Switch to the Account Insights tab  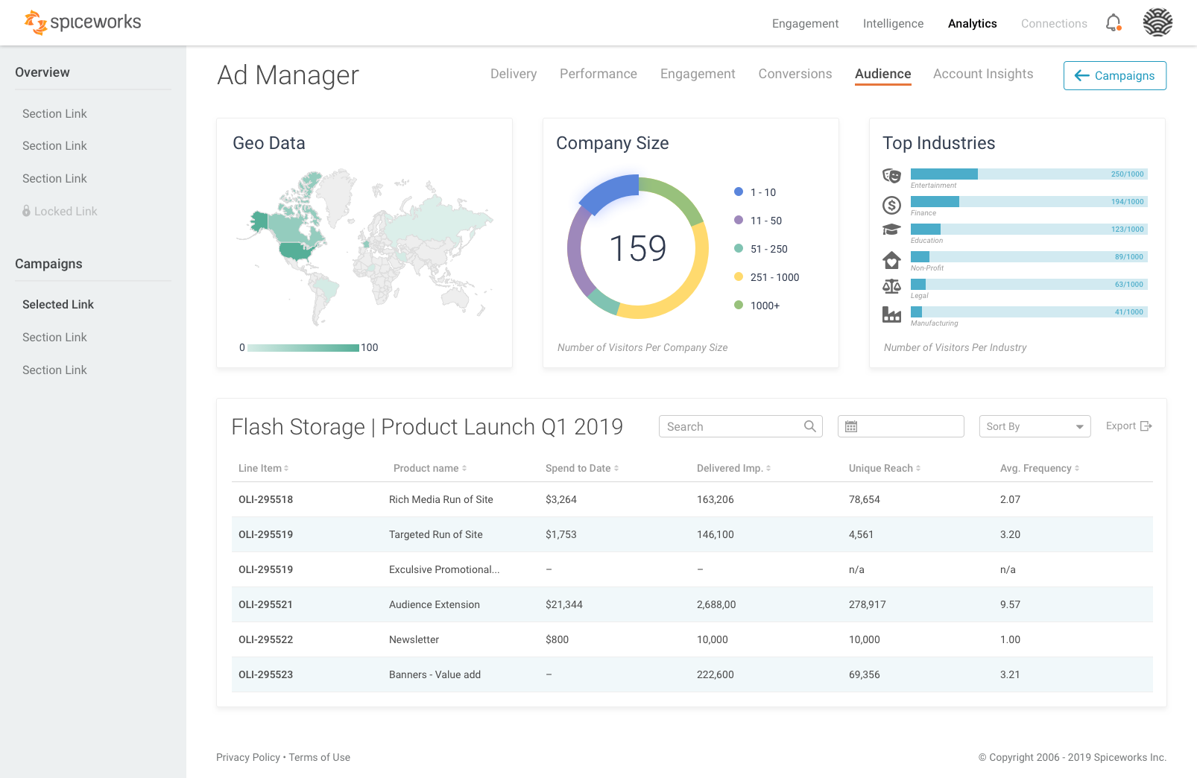click(x=983, y=74)
